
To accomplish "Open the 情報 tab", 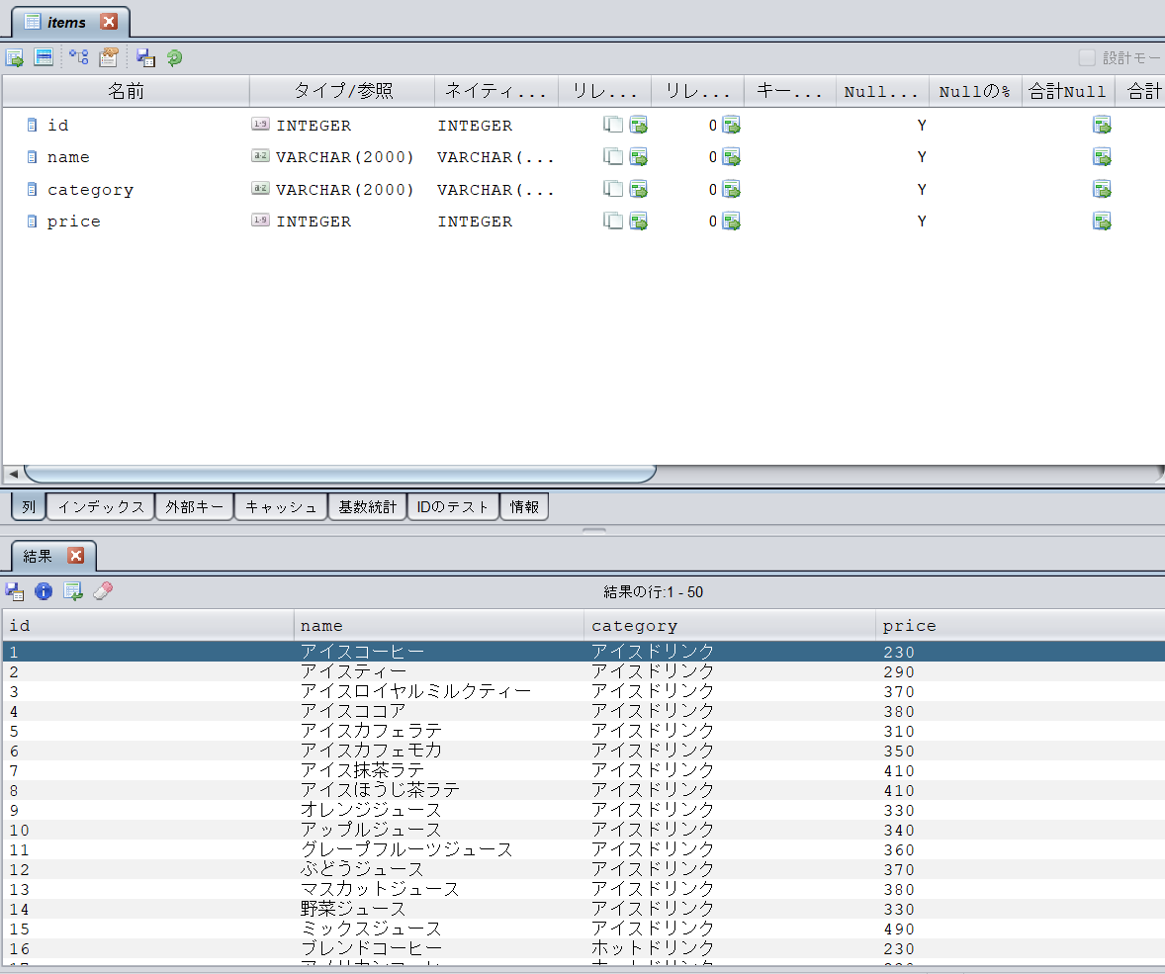I will [524, 506].
